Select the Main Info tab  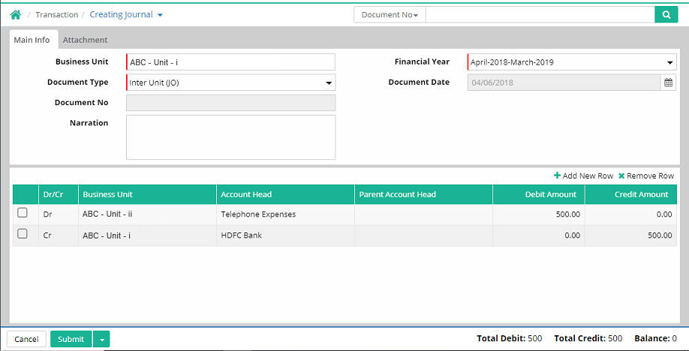coord(32,40)
